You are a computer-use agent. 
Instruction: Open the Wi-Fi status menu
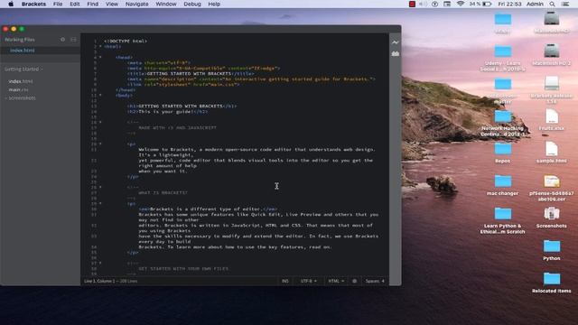[x=461, y=4]
